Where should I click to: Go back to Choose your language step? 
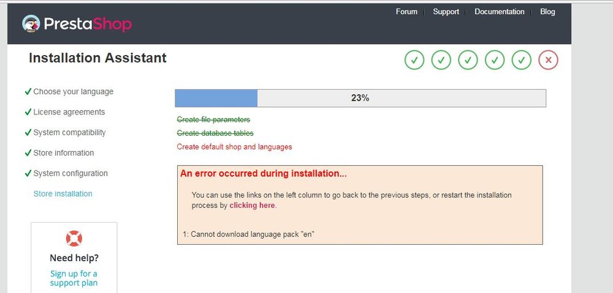point(73,92)
